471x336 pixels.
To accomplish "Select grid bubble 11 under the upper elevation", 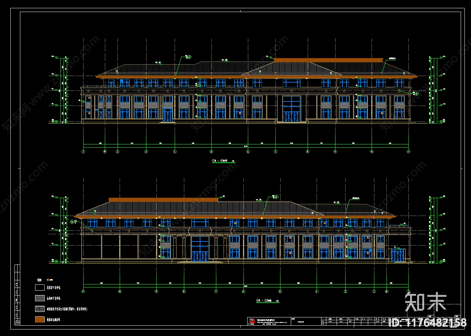I will (408, 151).
